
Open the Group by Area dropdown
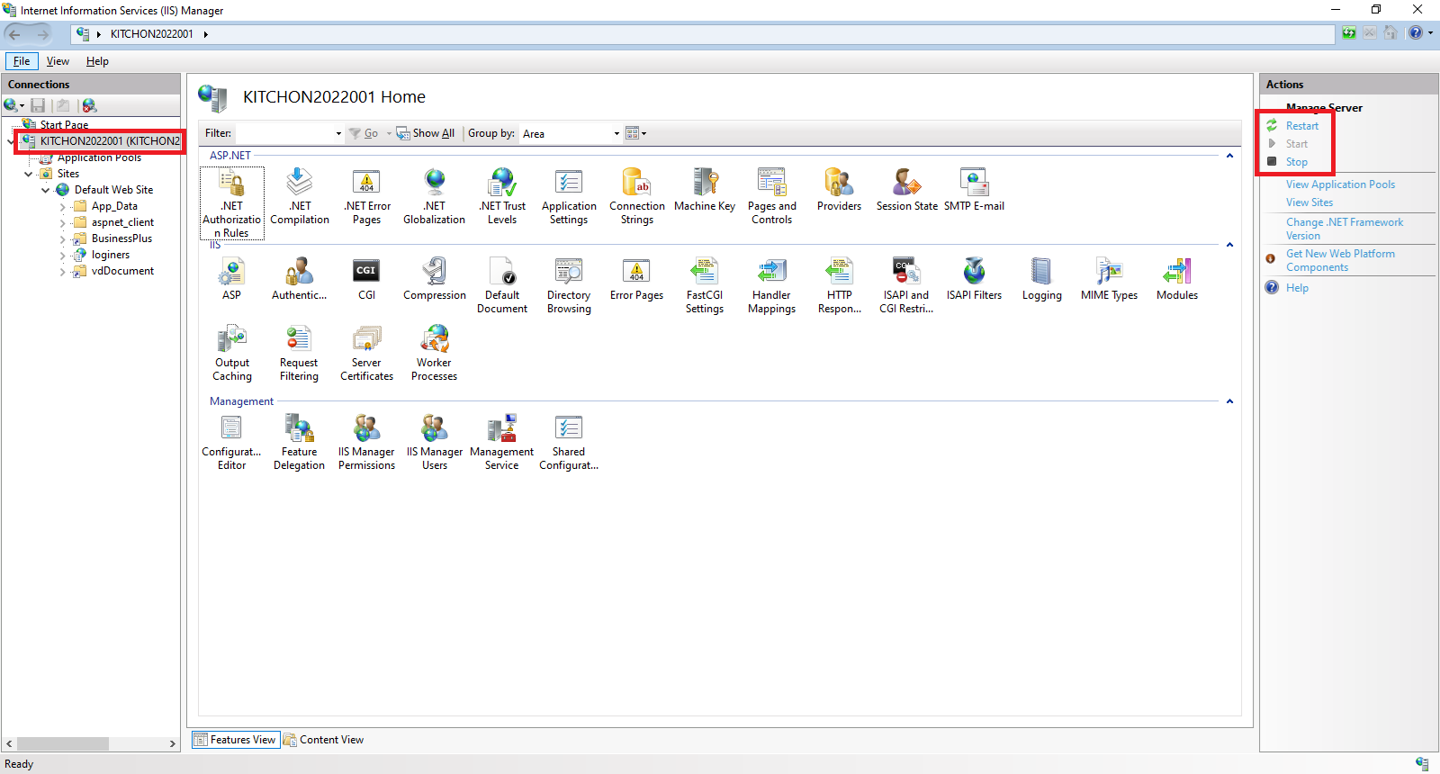616,133
